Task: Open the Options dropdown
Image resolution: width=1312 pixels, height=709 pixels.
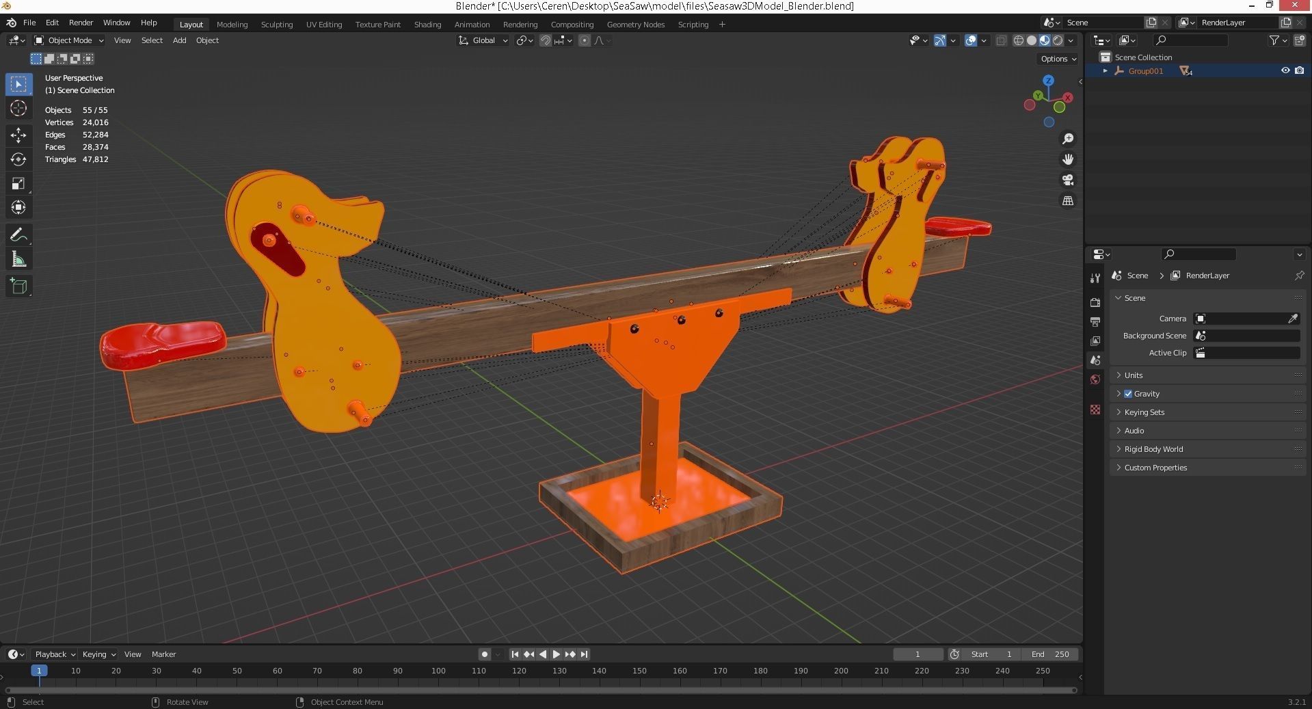Action: [x=1058, y=59]
